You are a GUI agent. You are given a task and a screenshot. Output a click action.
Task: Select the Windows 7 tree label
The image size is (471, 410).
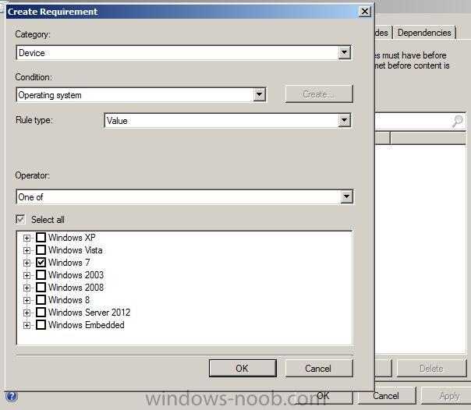pyautogui.click(x=69, y=263)
